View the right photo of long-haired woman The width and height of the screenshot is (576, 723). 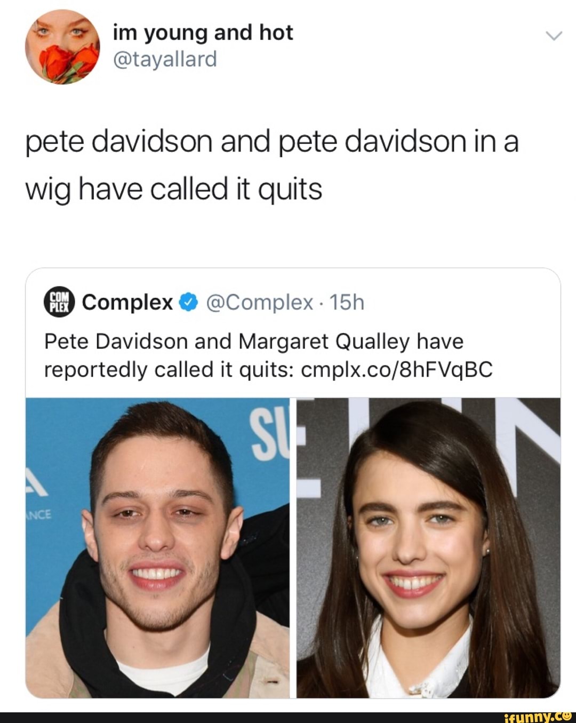428,547
